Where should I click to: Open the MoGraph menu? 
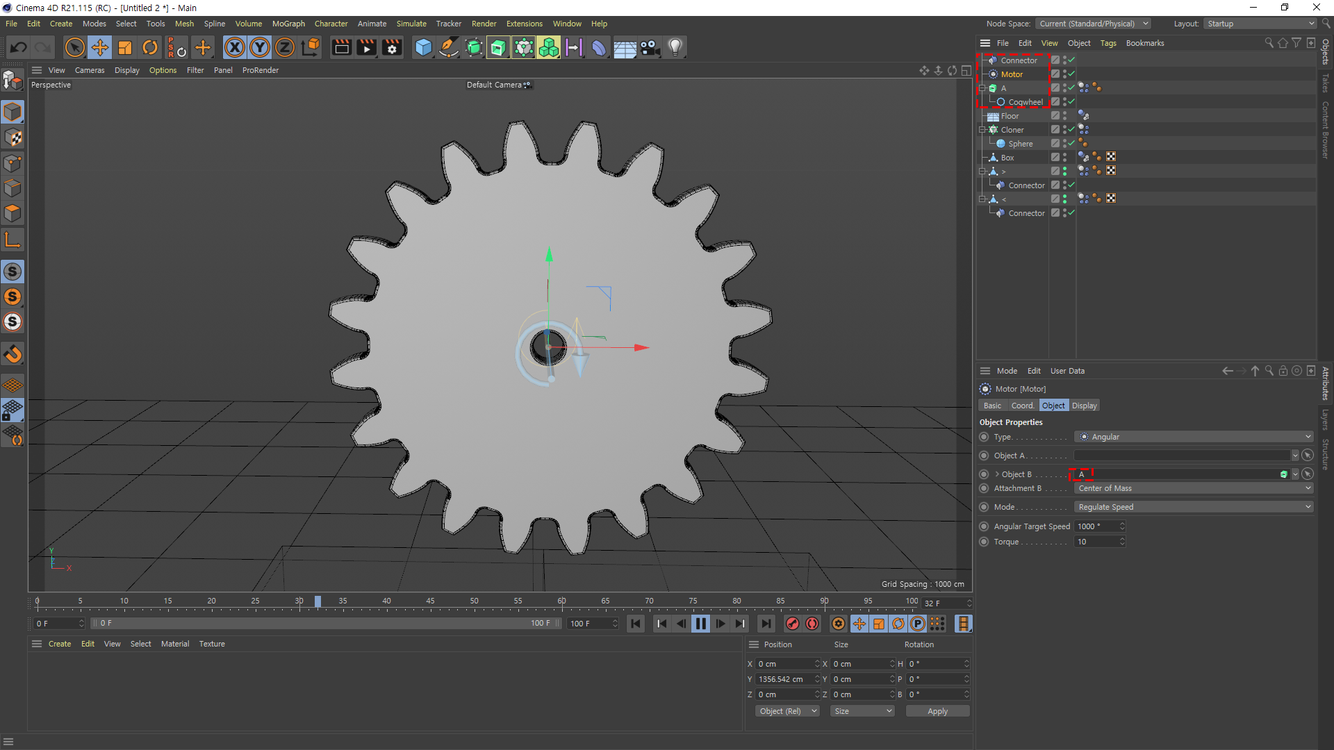click(288, 24)
